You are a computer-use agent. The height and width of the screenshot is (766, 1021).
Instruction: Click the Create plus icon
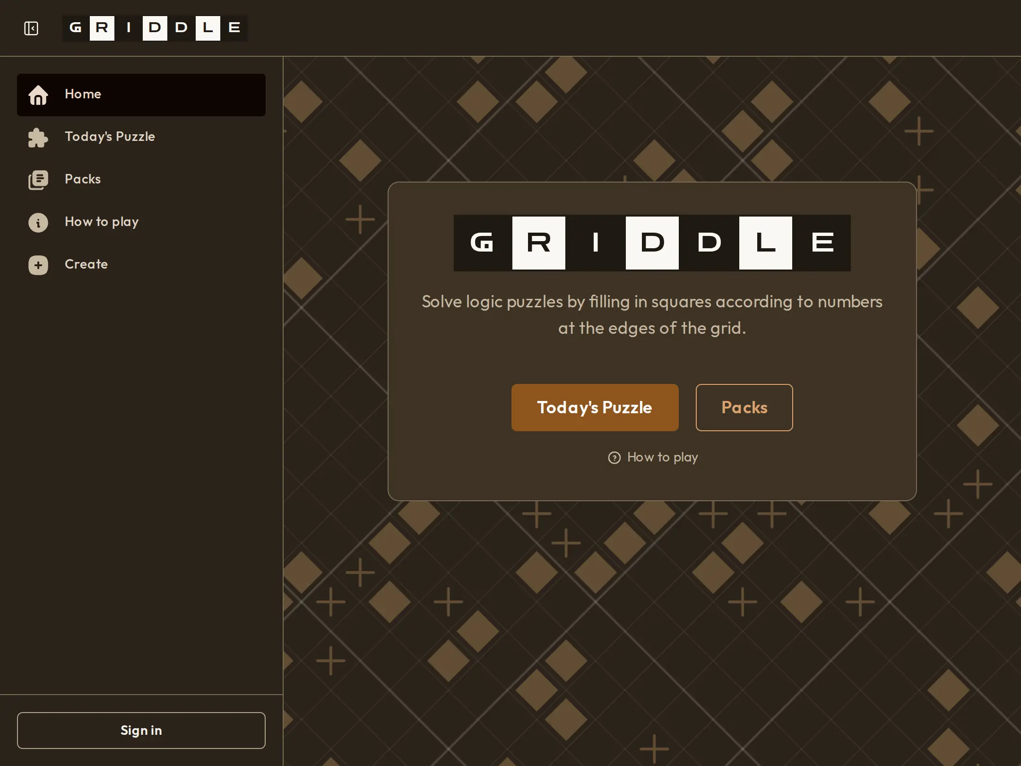coord(38,265)
